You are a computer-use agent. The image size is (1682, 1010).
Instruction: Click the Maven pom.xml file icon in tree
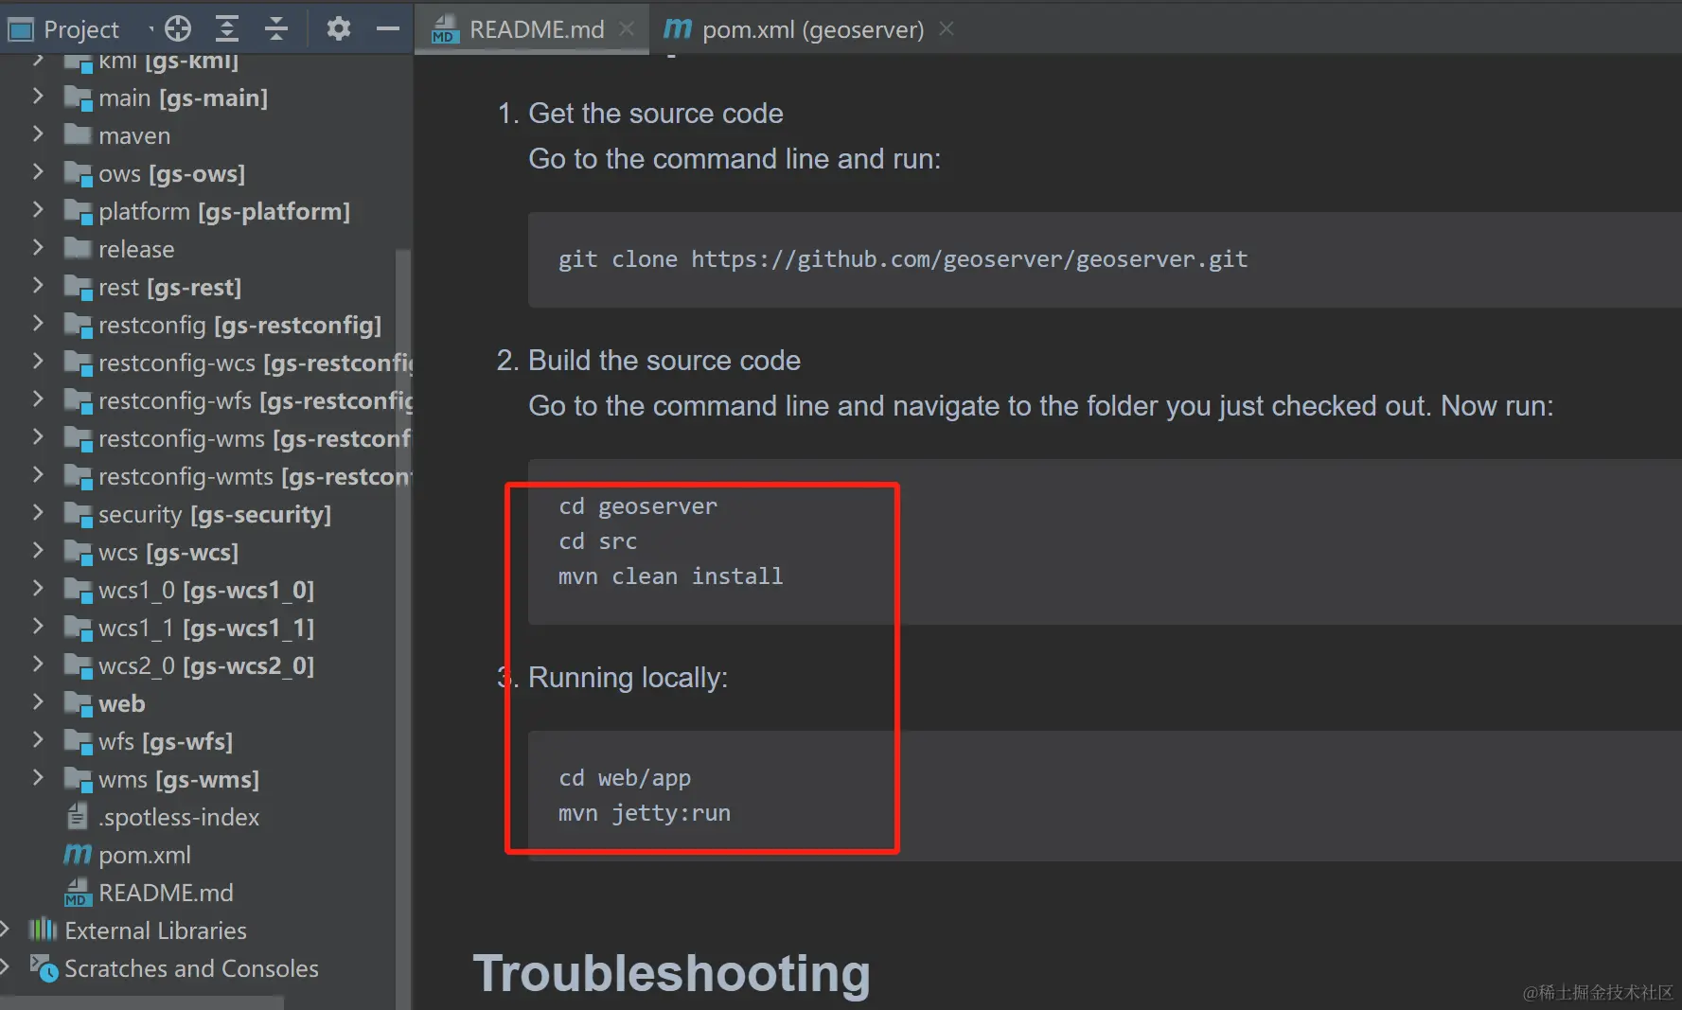pyautogui.click(x=78, y=855)
